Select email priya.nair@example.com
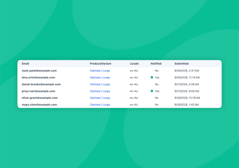The width and height of the screenshot is (239, 168). (x=38, y=91)
